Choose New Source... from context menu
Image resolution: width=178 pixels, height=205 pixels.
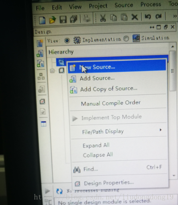click(x=117, y=67)
